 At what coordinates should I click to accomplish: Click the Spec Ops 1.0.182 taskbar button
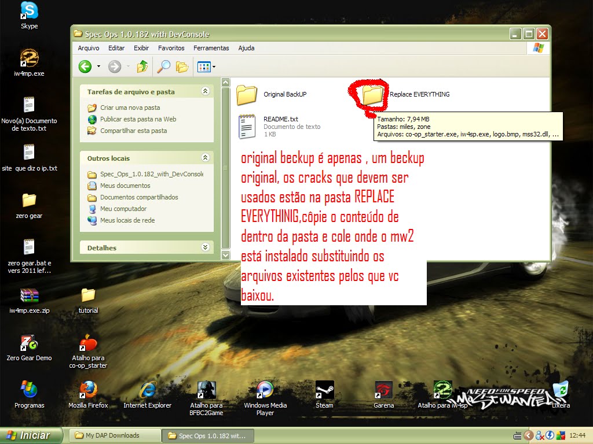tap(208, 435)
